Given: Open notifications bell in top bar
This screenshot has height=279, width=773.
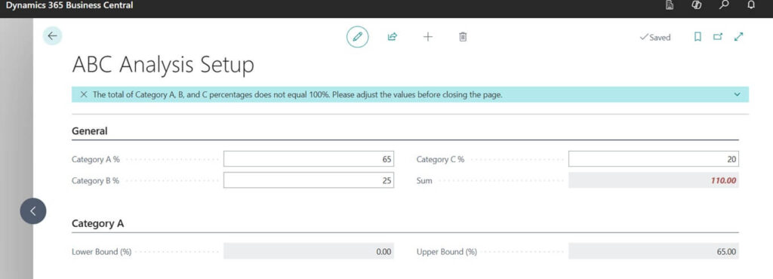Looking at the screenshot, I should point(751,5).
